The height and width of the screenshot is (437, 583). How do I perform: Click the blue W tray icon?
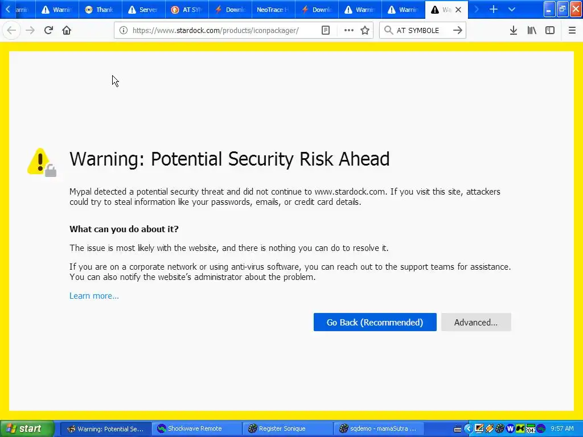point(510,429)
